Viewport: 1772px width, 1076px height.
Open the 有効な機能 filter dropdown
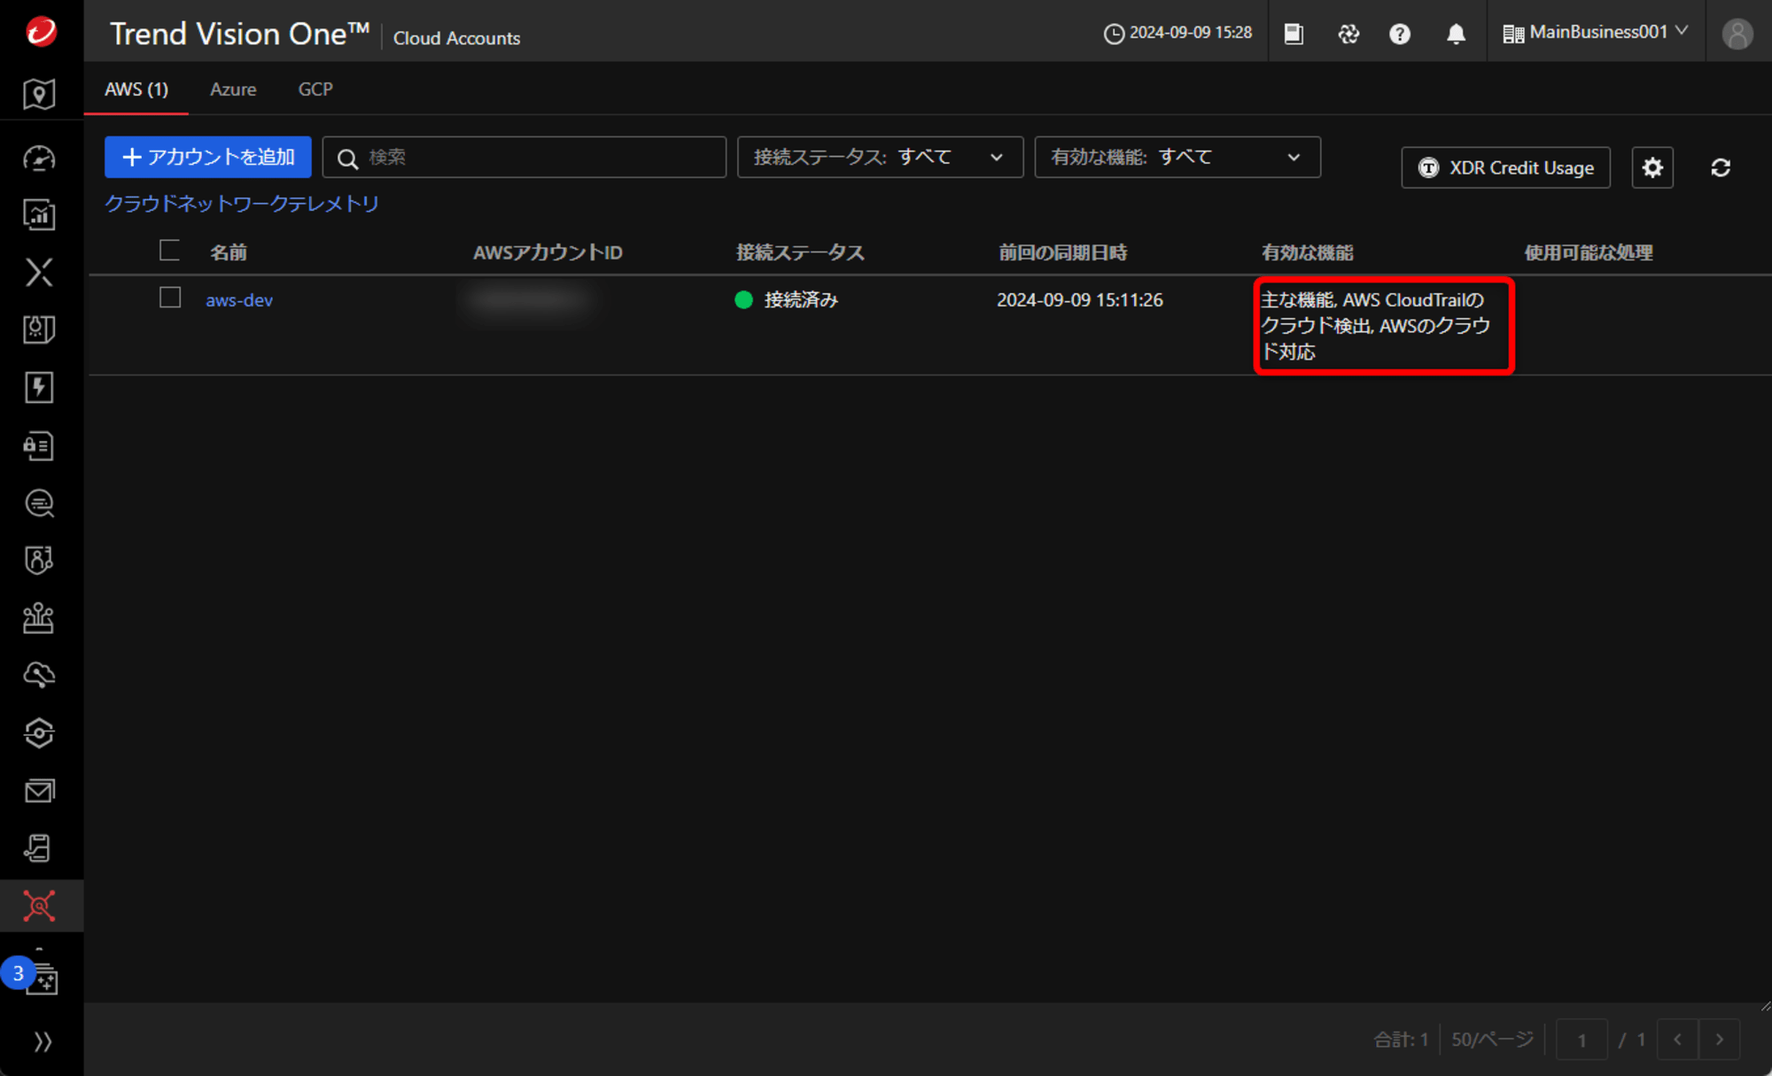[x=1177, y=157]
